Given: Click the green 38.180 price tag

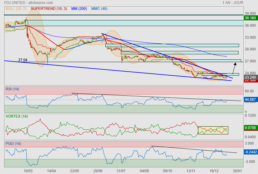Looking at the screenshot, I should coord(250,18).
